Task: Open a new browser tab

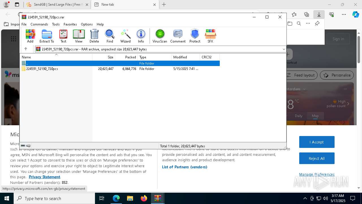Action: (164, 5)
